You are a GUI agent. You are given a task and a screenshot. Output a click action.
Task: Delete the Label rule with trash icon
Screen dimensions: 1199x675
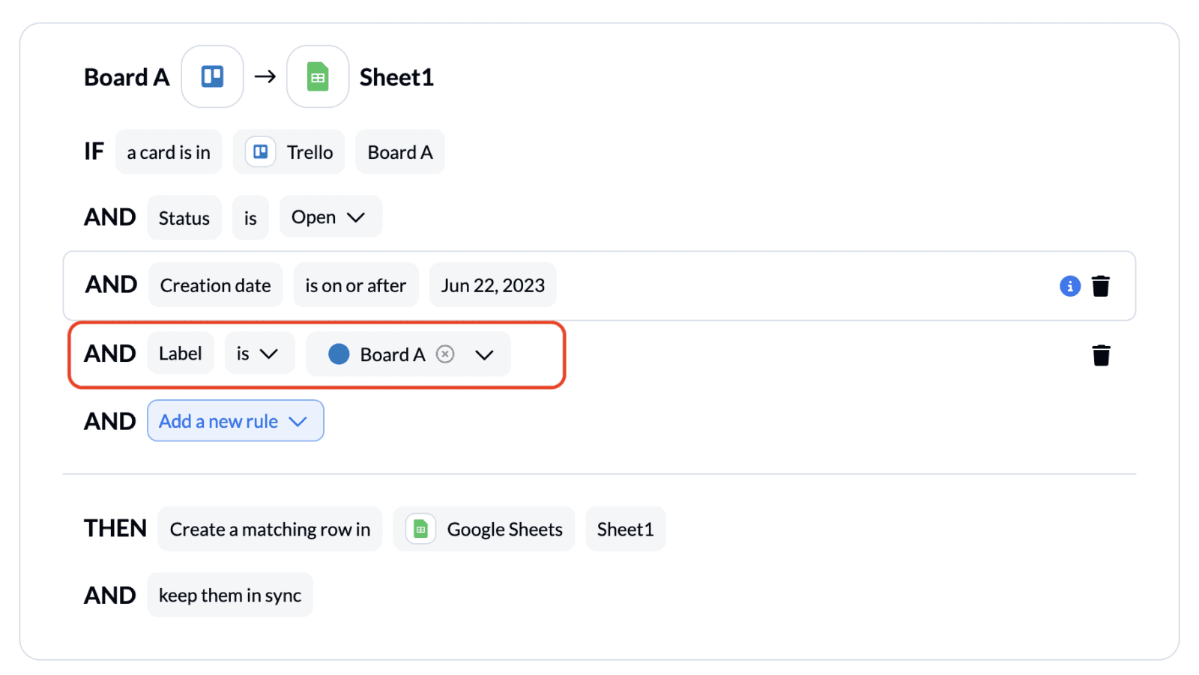click(x=1101, y=355)
